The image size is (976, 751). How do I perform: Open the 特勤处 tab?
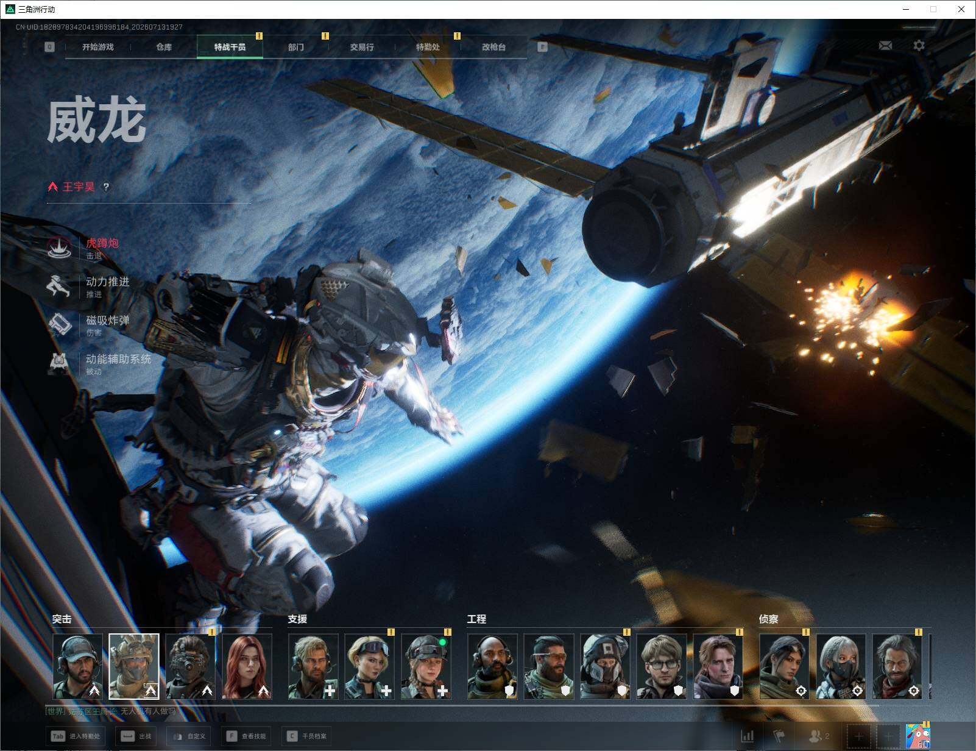pyautogui.click(x=428, y=47)
